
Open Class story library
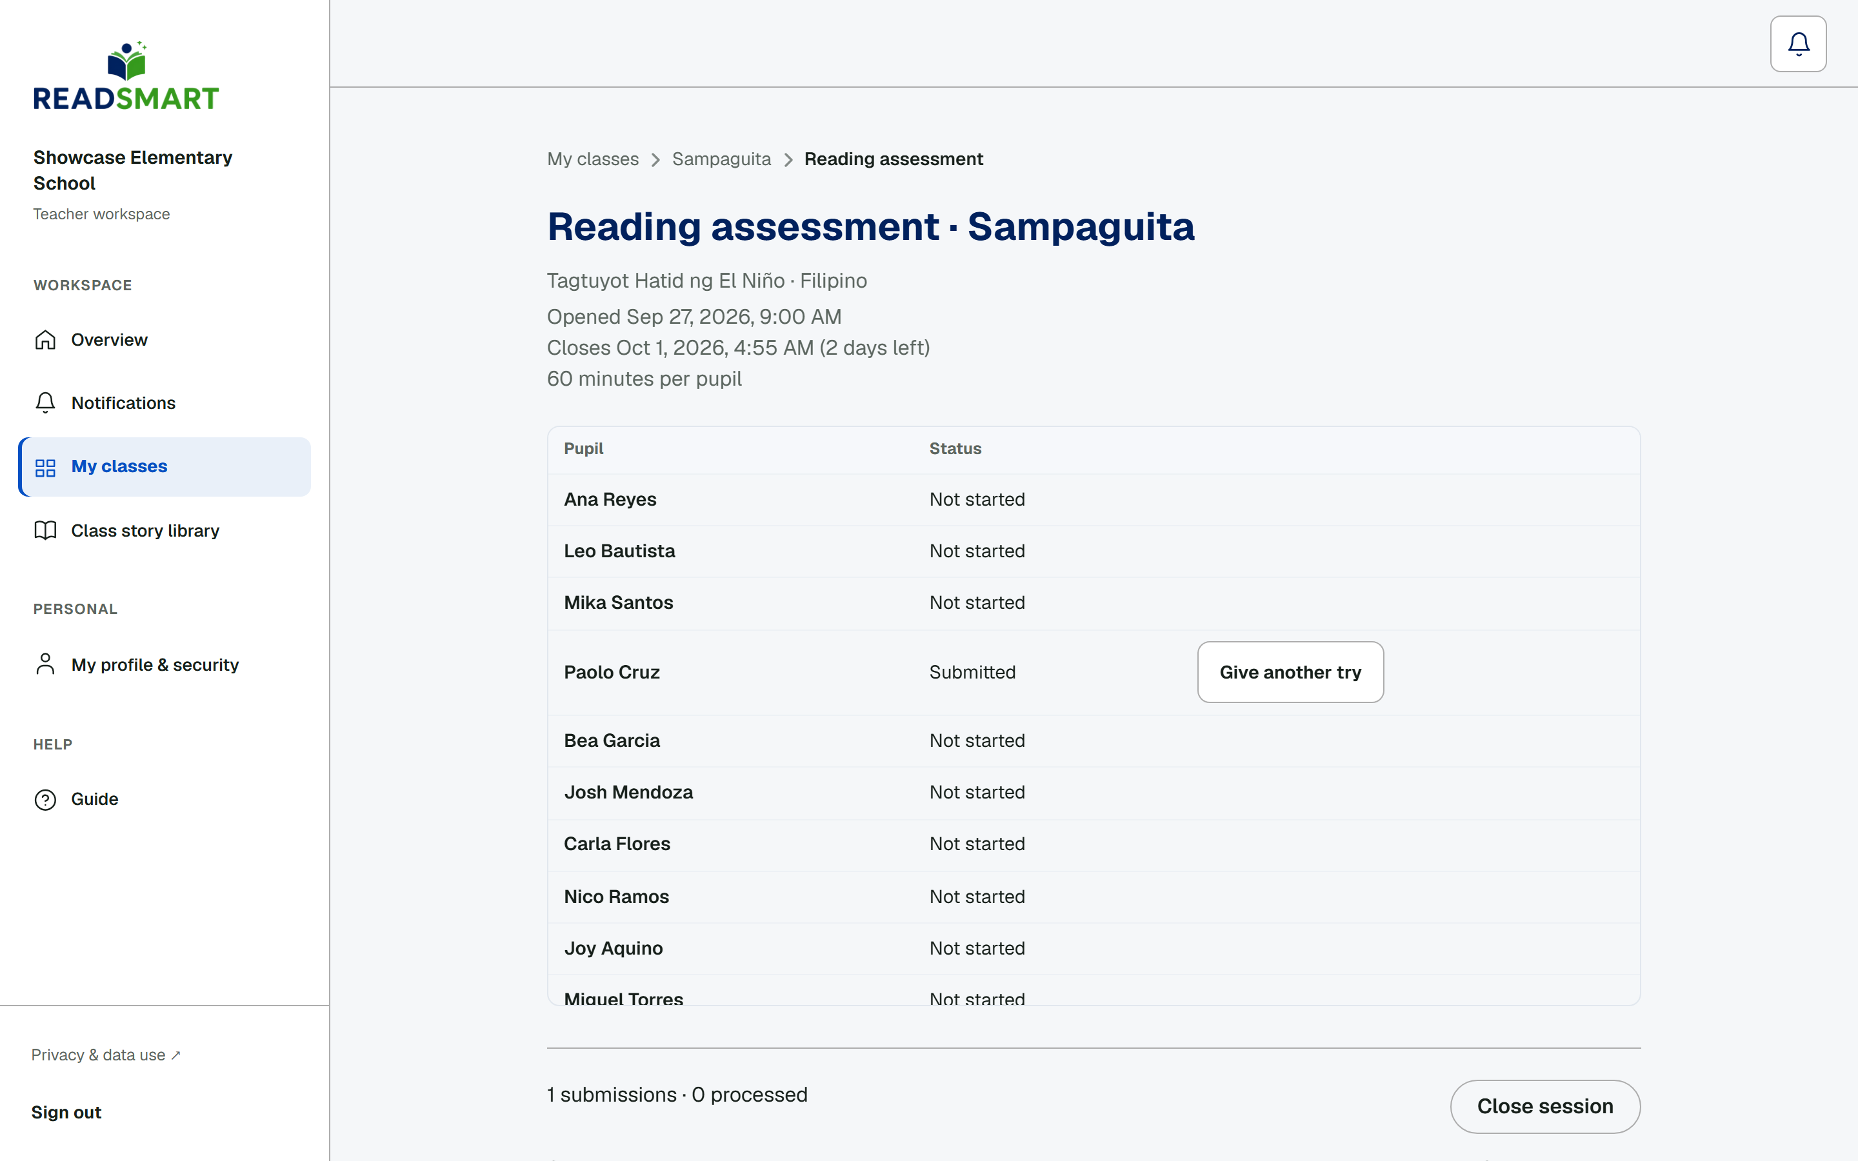165,531
